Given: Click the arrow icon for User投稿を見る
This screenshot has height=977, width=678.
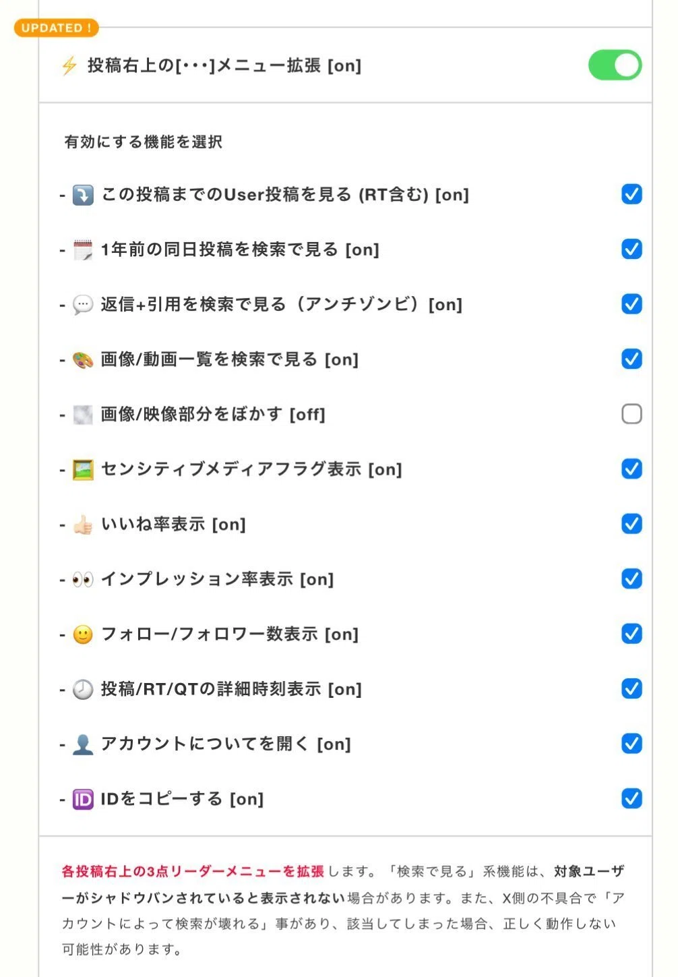Looking at the screenshot, I should tap(83, 195).
